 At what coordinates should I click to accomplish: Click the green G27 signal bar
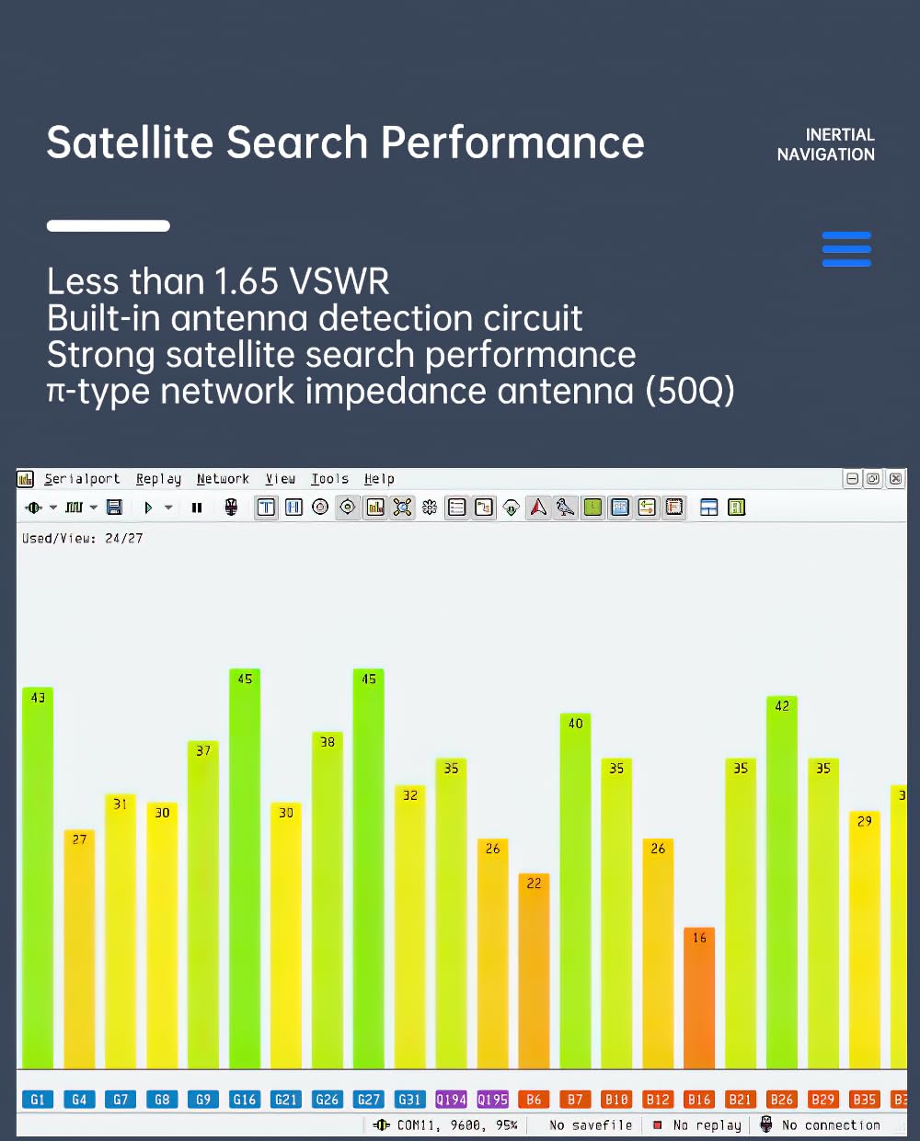point(368,873)
